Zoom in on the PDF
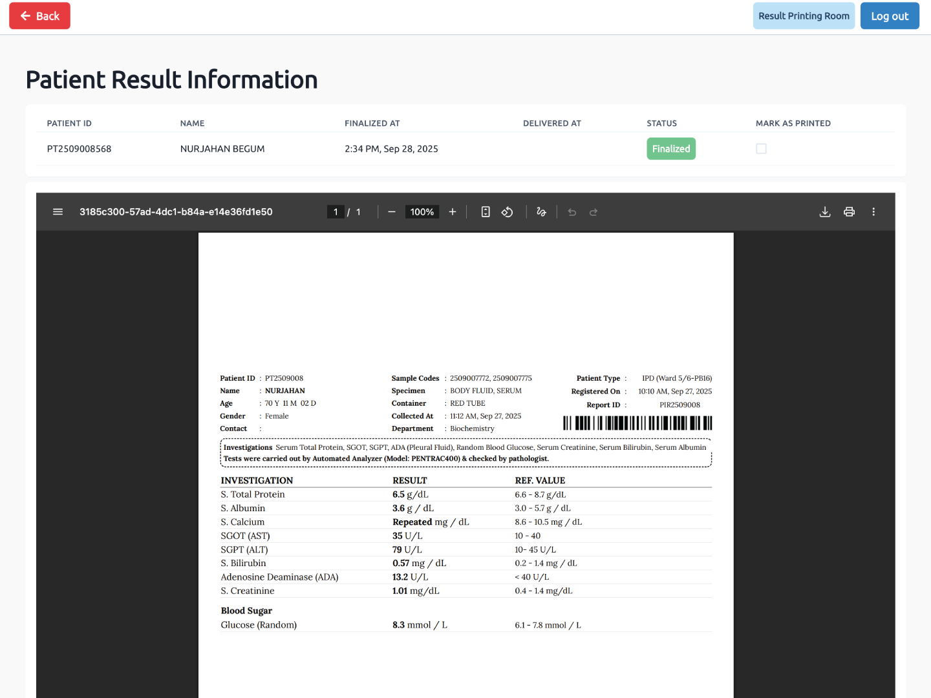The width and height of the screenshot is (931, 698). point(452,211)
